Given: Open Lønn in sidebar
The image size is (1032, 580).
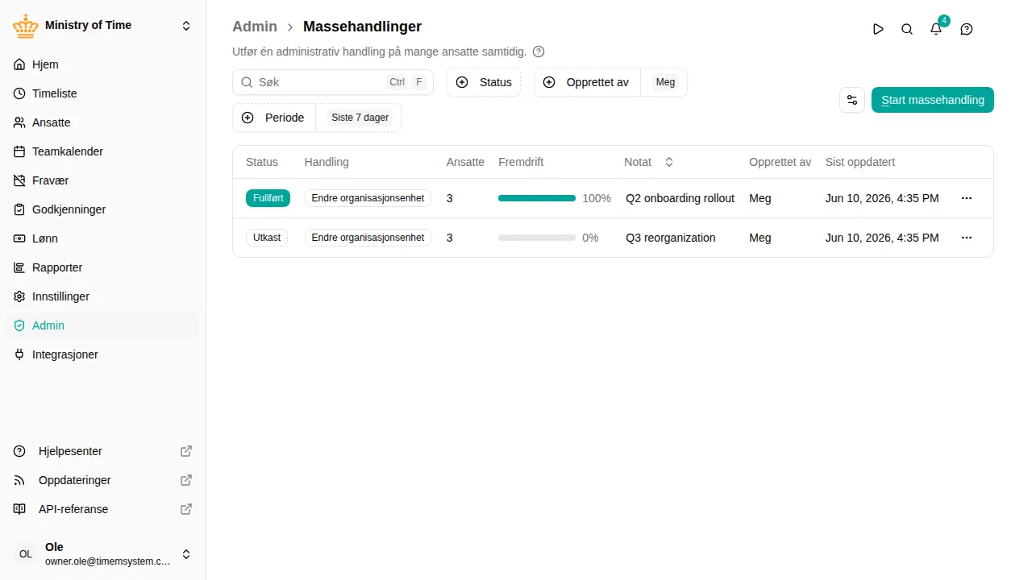Looking at the screenshot, I should tap(102, 238).
